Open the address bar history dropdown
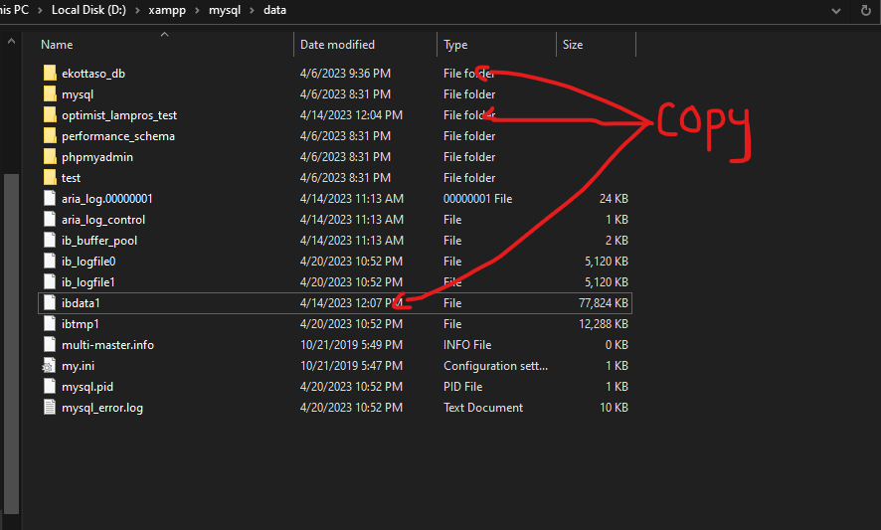This screenshot has height=530, width=881. [836, 11]
